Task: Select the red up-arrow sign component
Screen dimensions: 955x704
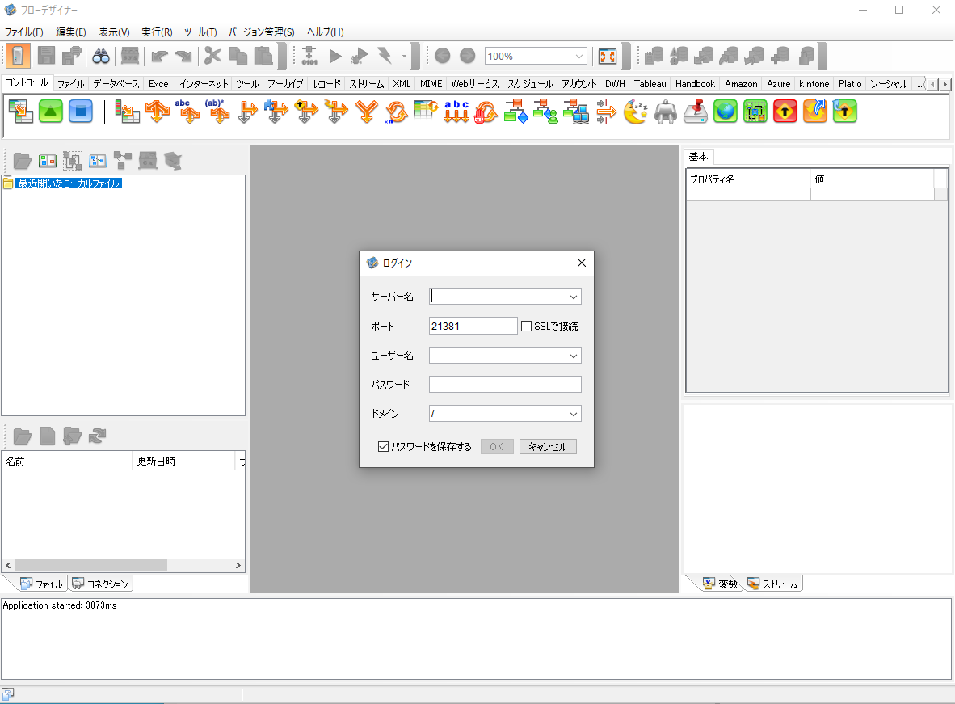Action: pos(785,112)
